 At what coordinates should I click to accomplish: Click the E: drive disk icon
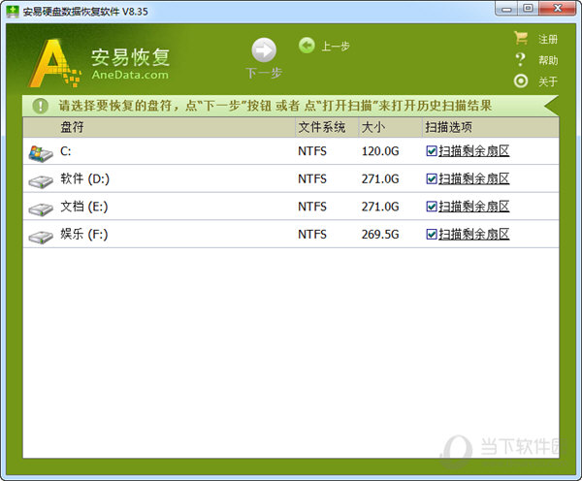[x=41, y=209]
